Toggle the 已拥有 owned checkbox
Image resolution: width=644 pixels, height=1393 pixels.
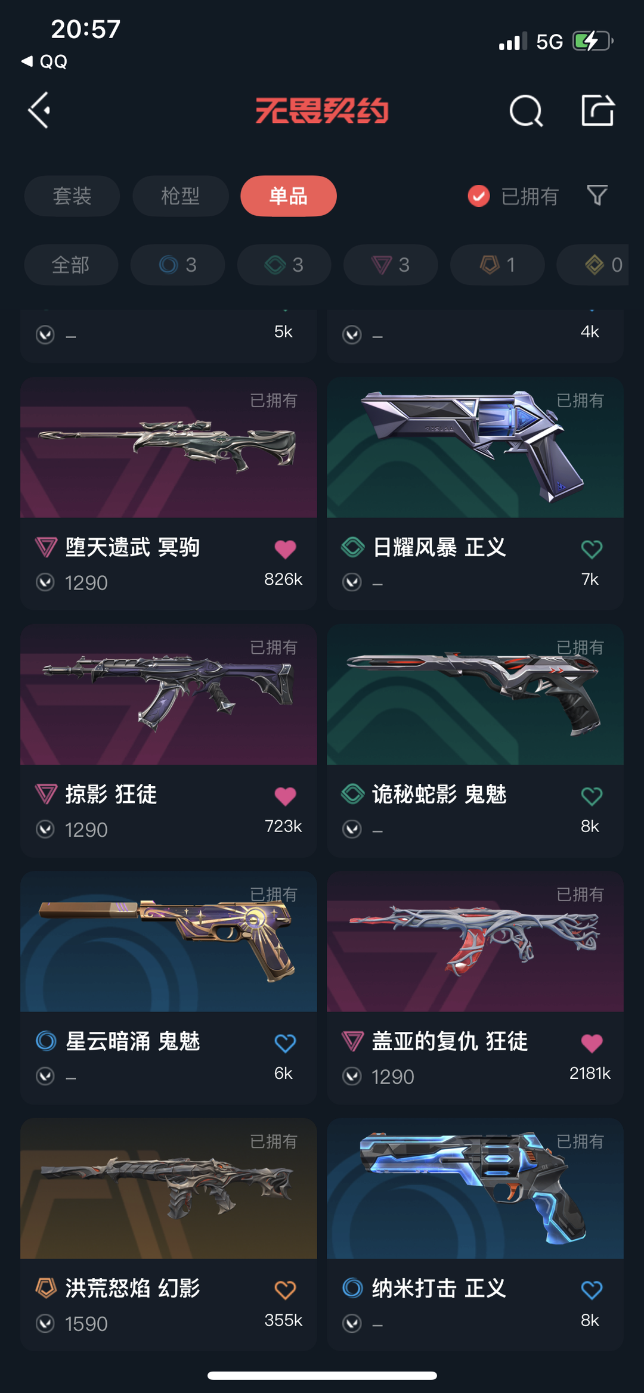[x=479, y=196]
